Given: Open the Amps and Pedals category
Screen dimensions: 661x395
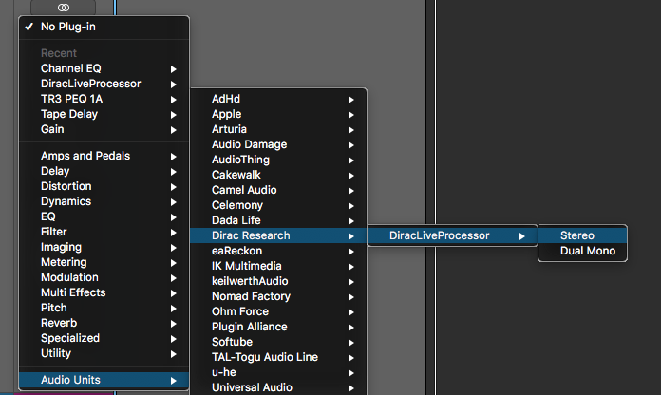Looking at the screenshot, I should [85, 156].
